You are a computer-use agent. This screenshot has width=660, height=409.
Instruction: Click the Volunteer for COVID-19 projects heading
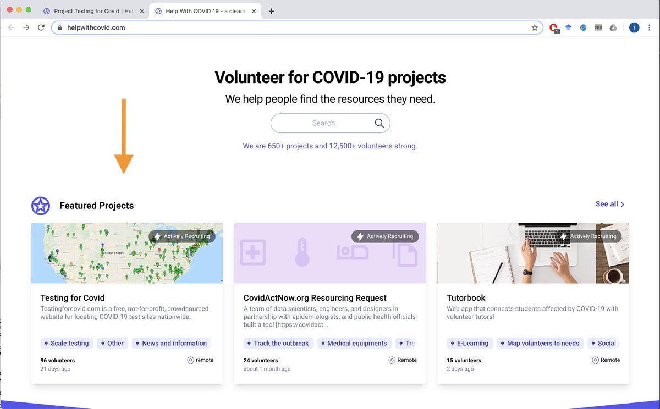point(330,78)
